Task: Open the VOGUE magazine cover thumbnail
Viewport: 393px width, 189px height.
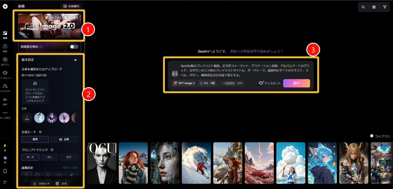Action: (102, 163)
